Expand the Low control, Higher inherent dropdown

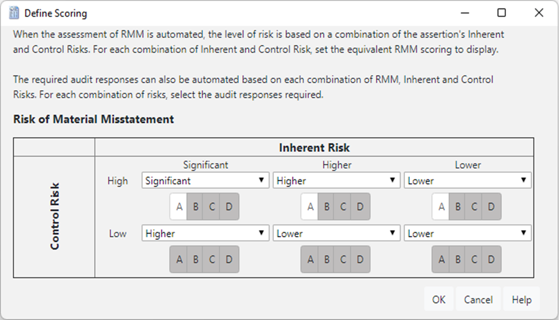336,233
